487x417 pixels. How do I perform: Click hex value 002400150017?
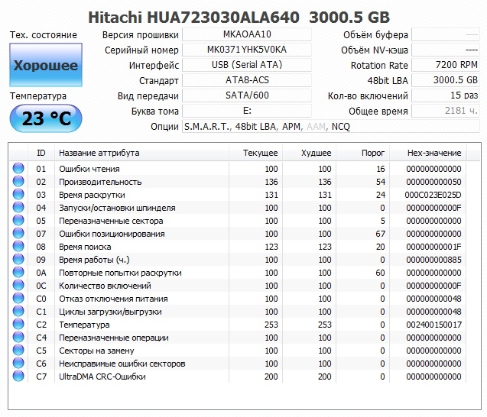[x=434, y=325]
